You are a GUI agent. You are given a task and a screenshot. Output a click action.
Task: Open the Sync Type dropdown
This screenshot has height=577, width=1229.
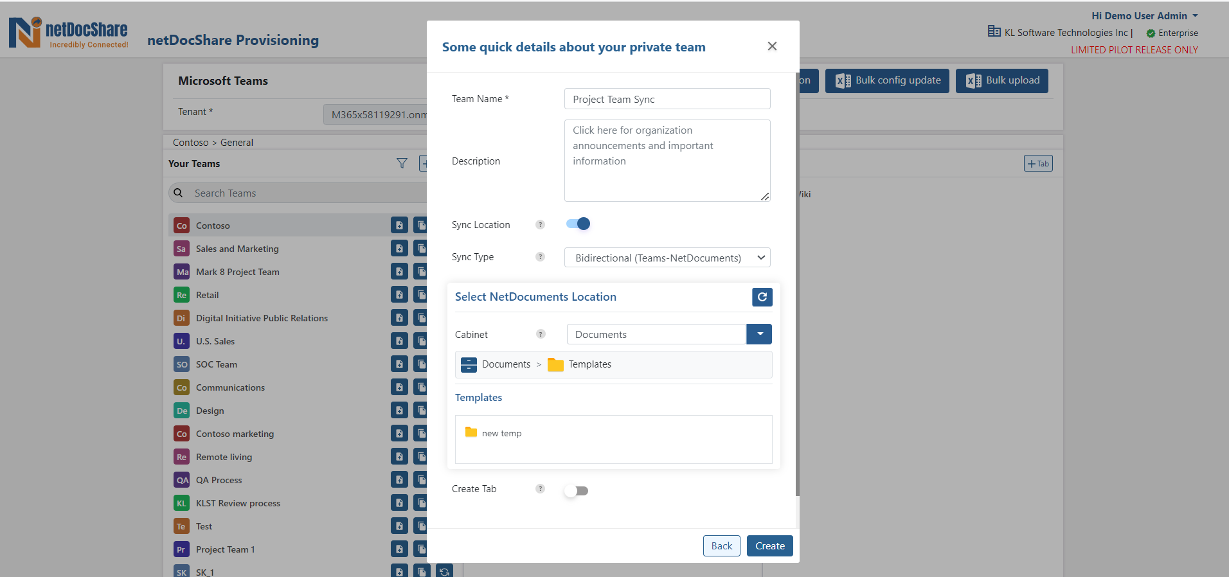[x=667, y=258]
